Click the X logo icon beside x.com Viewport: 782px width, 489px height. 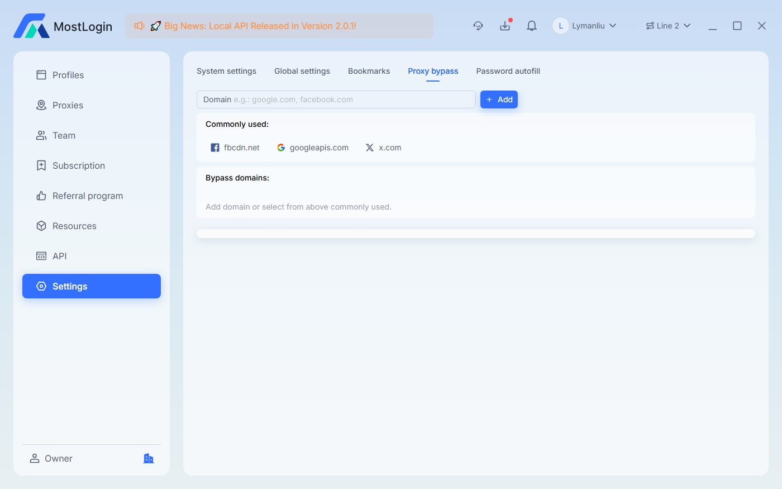370,148
